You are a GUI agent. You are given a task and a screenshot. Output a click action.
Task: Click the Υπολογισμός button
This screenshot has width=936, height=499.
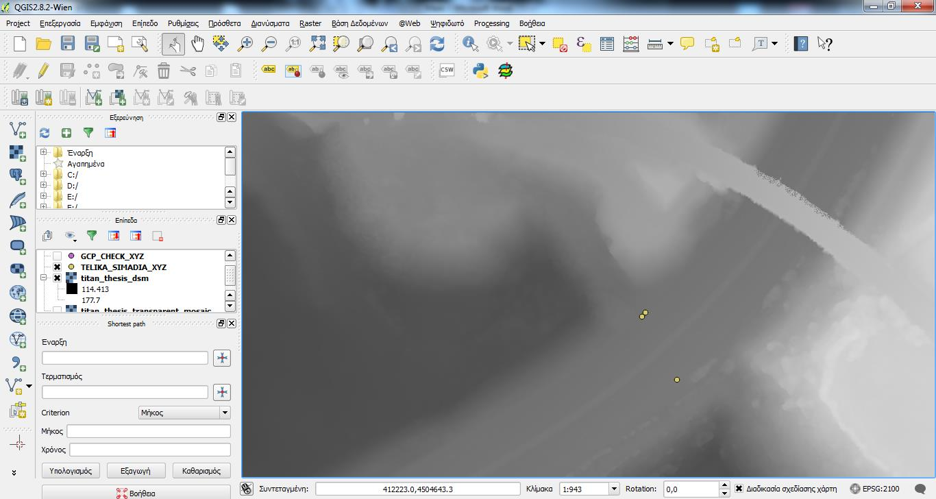pyautogui.click(x=71, y=471)
